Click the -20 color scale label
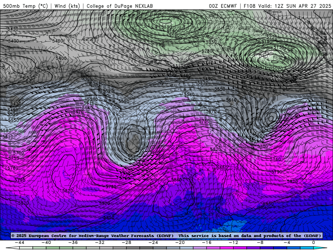Viewport: 333px width, 250px height. pos(180,242)
